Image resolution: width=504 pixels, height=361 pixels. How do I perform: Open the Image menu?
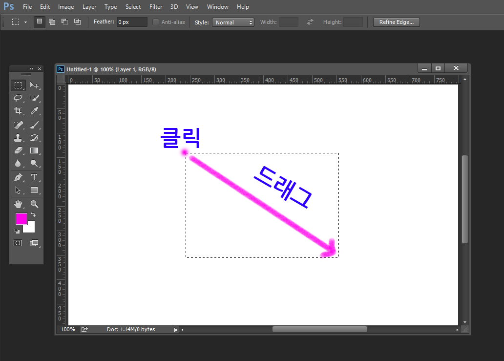point(66,7)
